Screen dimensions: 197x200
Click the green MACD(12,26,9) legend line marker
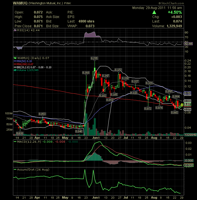tap(15, 142)
